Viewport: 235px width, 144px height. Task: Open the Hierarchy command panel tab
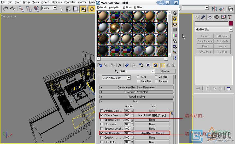point(210,17)
